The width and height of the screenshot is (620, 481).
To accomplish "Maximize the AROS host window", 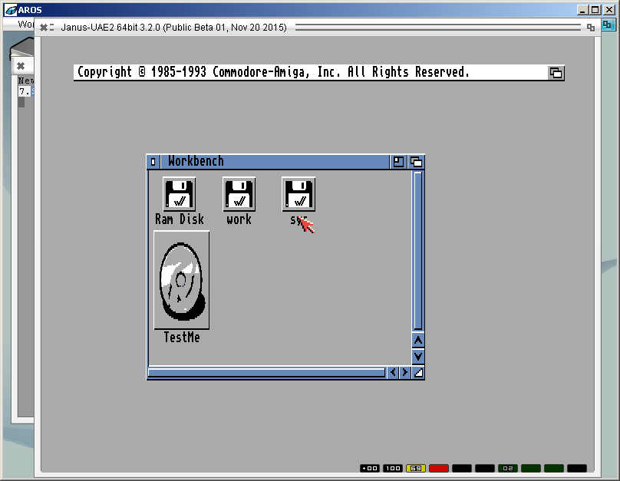I will [x=595, y=10].
